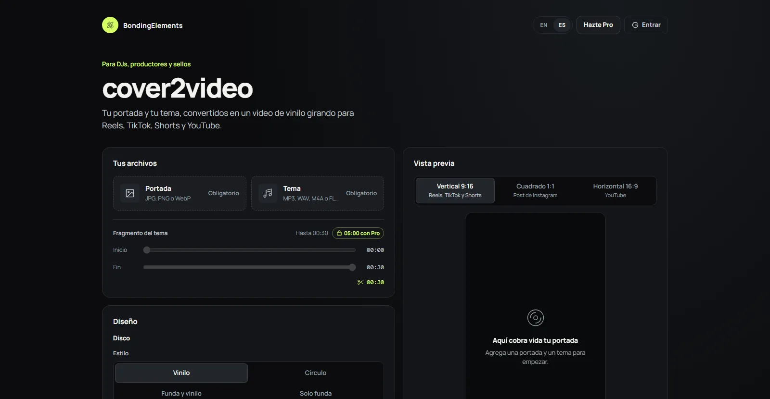Click the 'Hasta 00:30' limit text
770x399 pixels.
pos(312,233)
